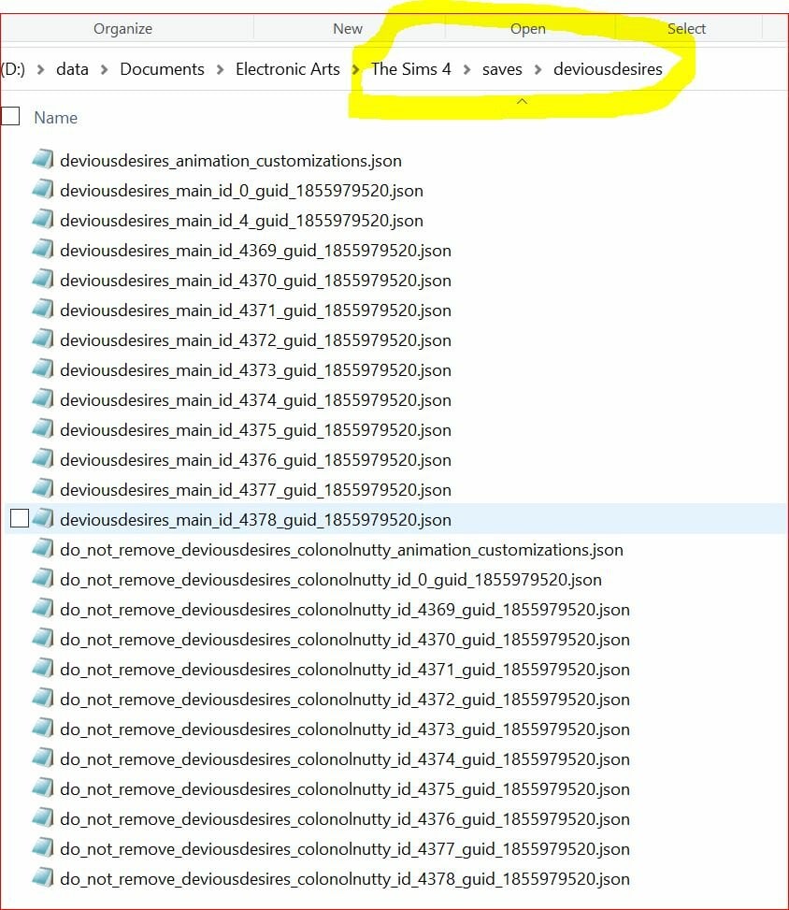Expand the chevron after saves breadcrumb
The height and width of the screenshot is (910, 789).
538,69
